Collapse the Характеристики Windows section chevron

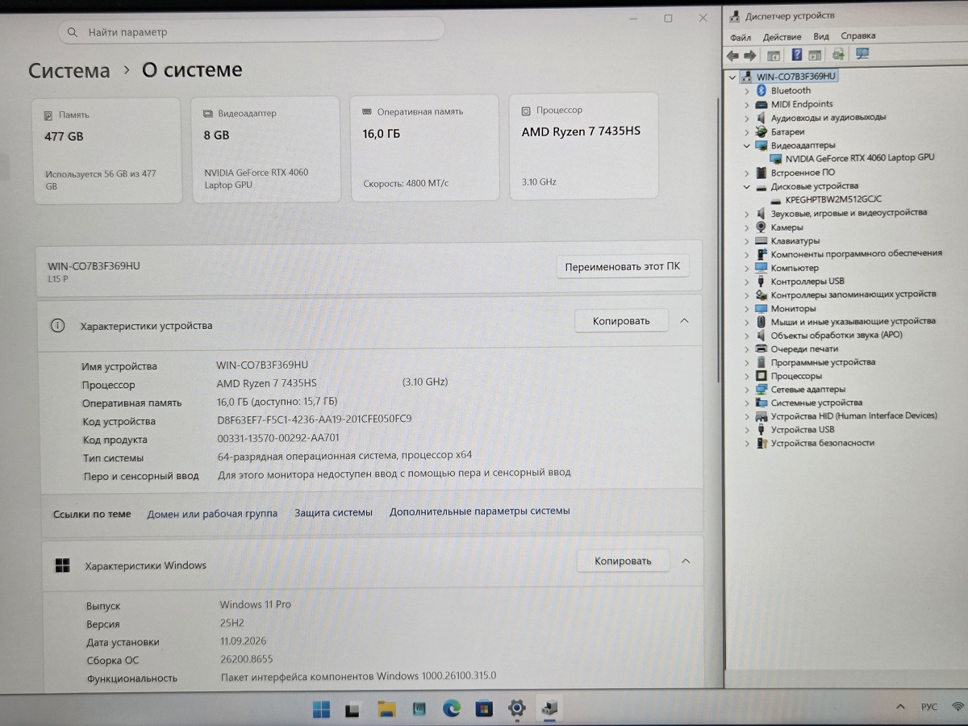(x=686, y=561)
